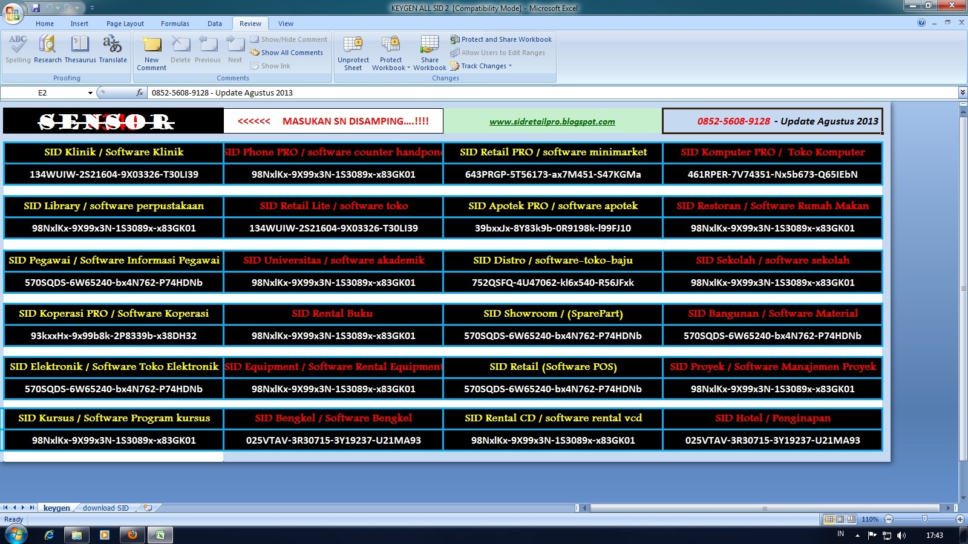This screenshot has width=968, height=544.
Task: Open the Translate tool
Action: click(x=113, y=49)
